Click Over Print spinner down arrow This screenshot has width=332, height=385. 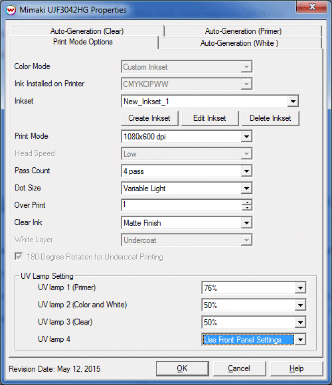coord(247,208)
